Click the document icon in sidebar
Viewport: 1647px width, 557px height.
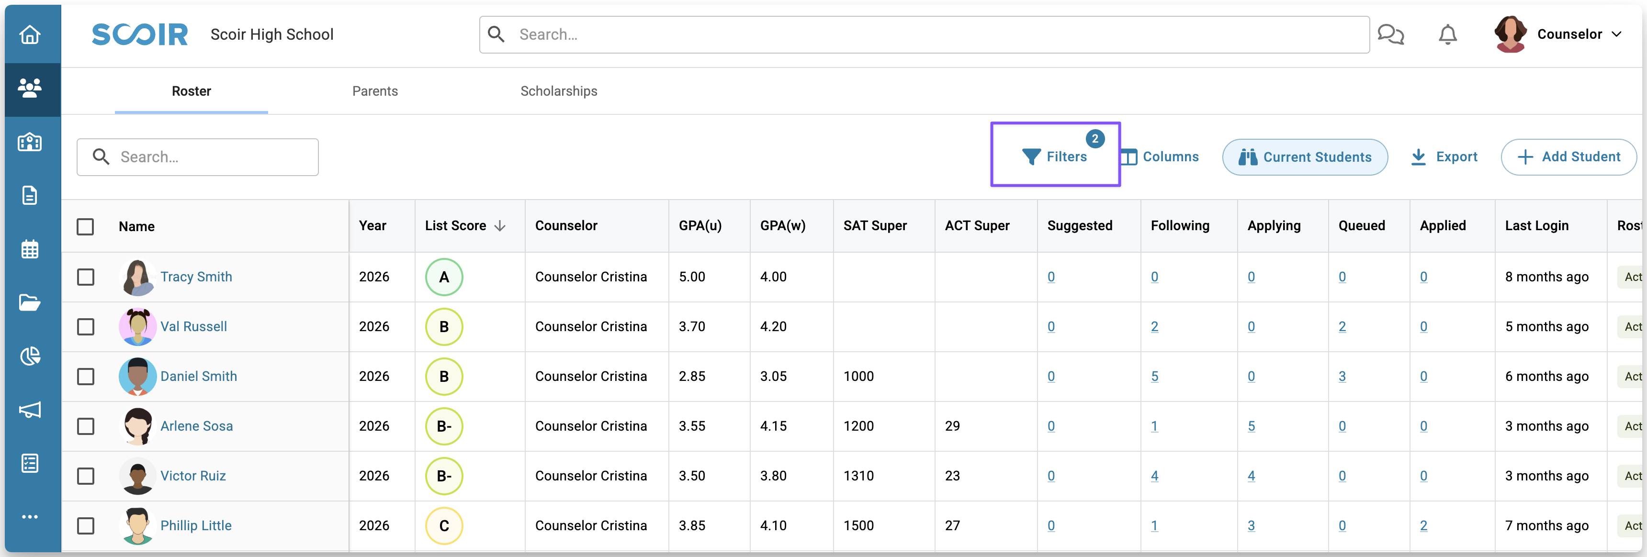(30, 195)
